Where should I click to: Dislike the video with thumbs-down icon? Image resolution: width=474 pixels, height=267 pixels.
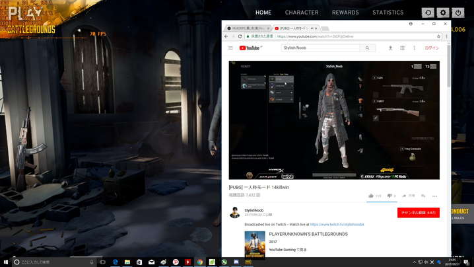389,196
